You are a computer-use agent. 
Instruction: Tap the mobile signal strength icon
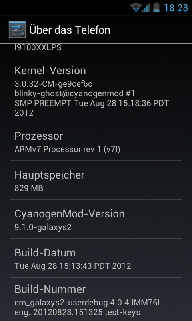[x=146, y=8]
